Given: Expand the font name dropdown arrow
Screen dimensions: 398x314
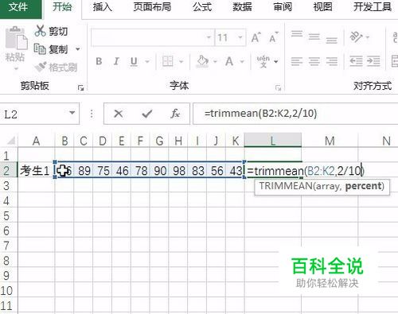Looking at the screenshot, I should point(209,37).
